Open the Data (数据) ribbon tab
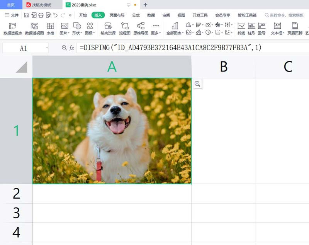This screenshot has height=245, width=309. [x=151, y=15]
